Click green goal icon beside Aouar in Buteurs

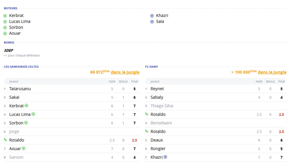(x=5, y=34)
